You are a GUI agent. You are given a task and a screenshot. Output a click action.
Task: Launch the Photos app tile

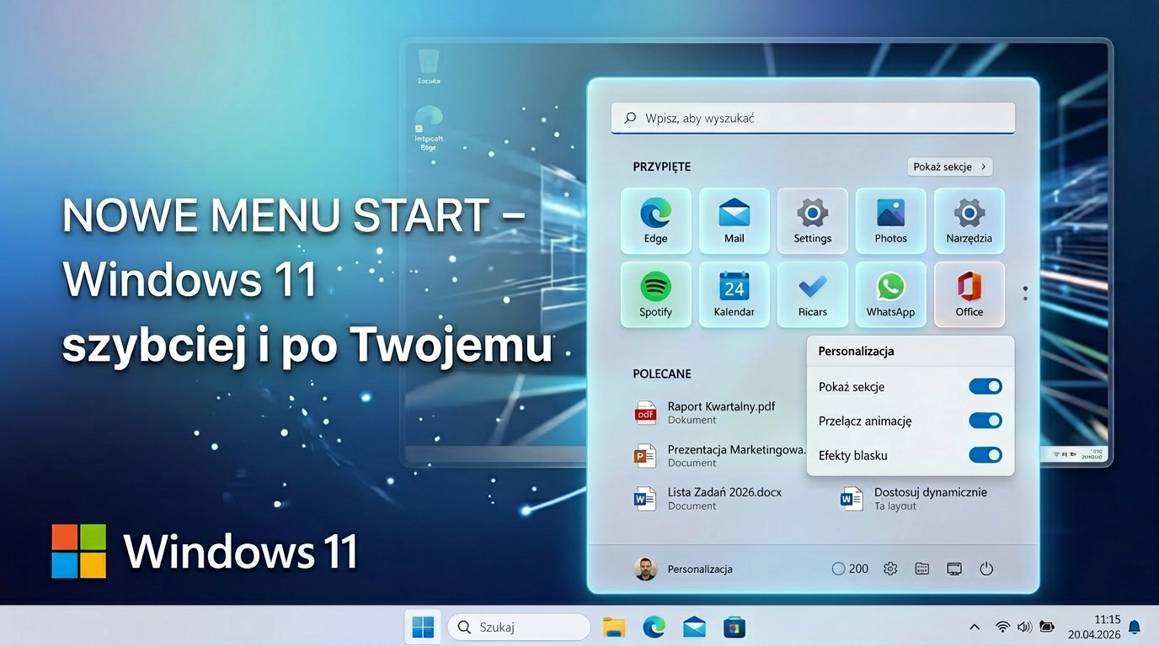click(x=890, y=220)
